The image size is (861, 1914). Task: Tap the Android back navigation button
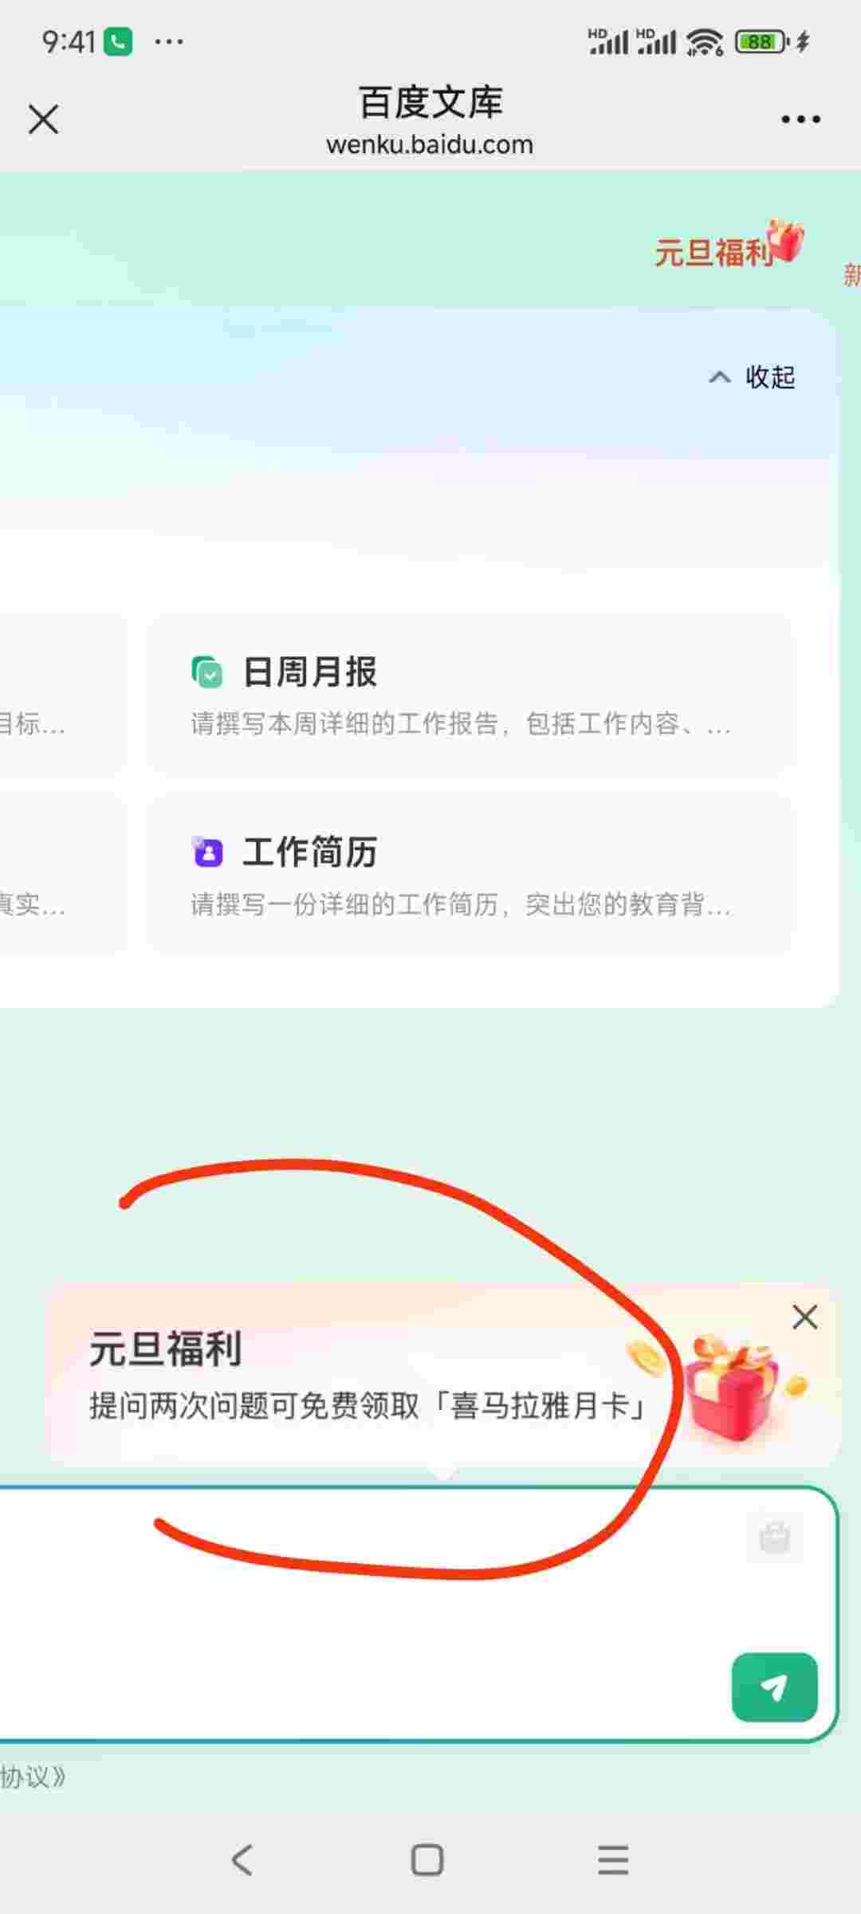click(242, 1860)
